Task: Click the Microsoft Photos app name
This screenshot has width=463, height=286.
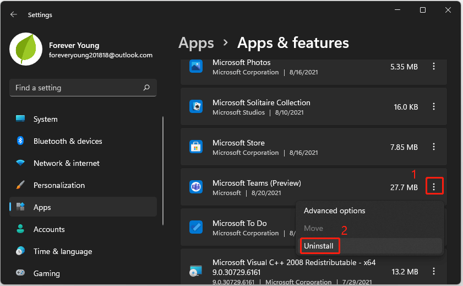Action: click(x=241, y=62)
